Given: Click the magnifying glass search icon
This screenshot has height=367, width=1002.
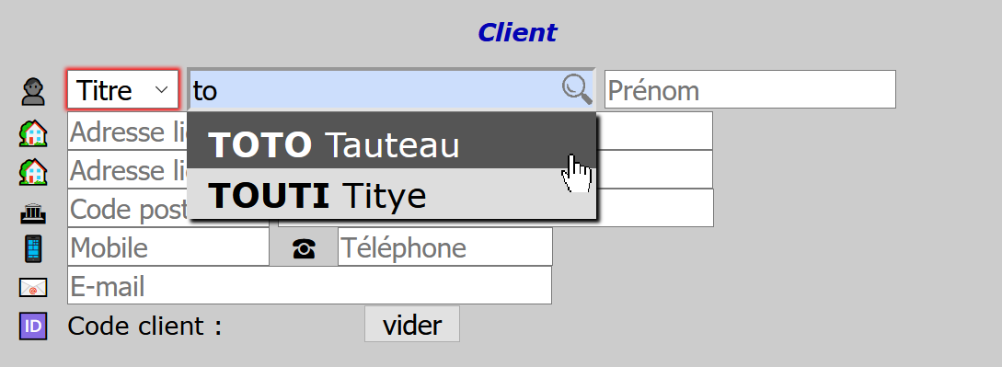Looking at the screenshot, I should pos(577,89).
